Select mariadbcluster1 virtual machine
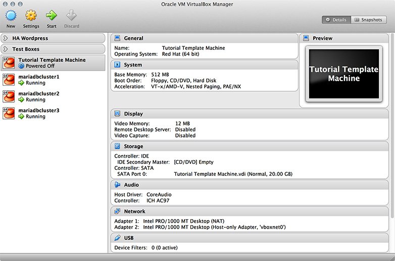Image resolution: width=395 pixels, height=261 pixels. (38, 80)
